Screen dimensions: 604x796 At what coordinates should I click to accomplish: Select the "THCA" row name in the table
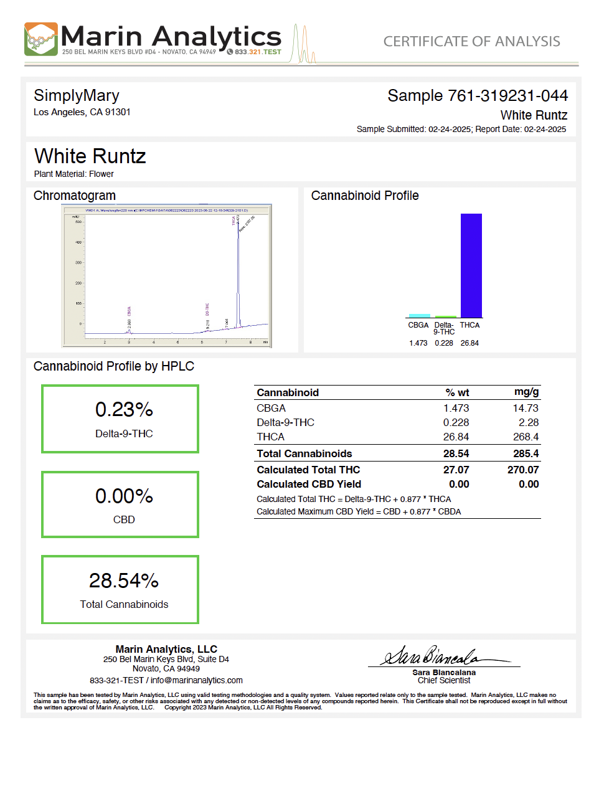tap(270, 437)
